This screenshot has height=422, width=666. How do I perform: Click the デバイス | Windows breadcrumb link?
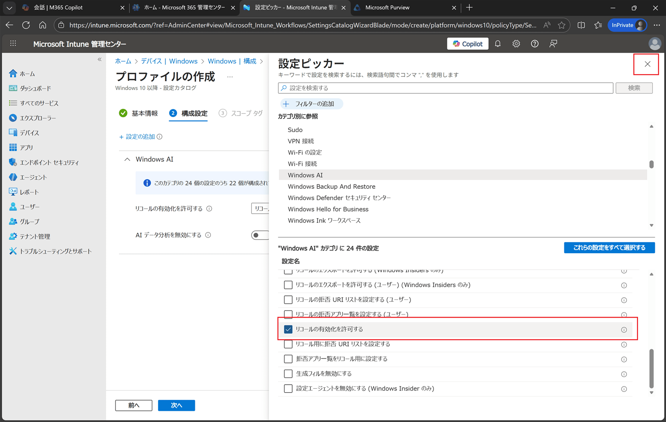(x=169, y=61)
